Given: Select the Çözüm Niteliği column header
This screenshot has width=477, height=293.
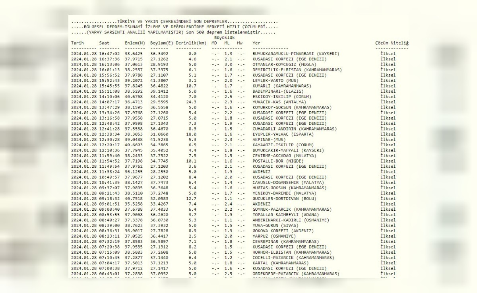Looking at the screenshot, I should pos(392,43).
